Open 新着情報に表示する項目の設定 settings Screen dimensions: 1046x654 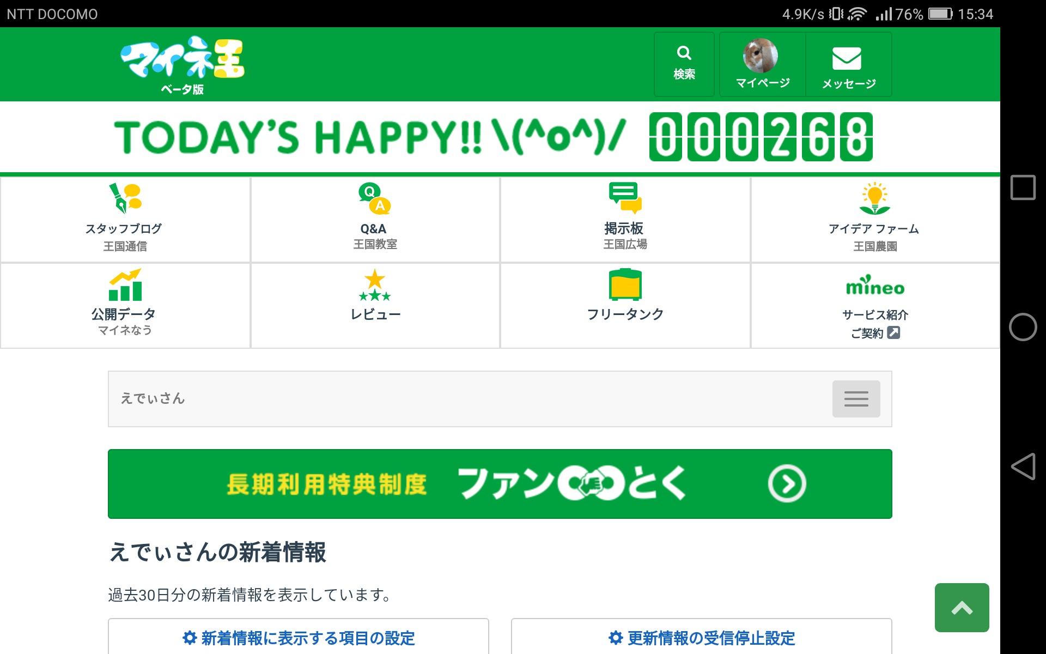coord(299,638)
